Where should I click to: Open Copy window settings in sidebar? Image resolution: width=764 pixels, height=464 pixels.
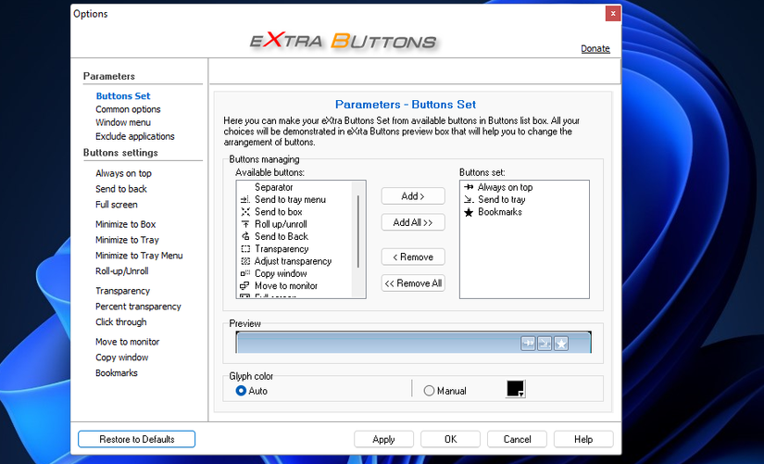pyautogui.click(x=122, y=357)
